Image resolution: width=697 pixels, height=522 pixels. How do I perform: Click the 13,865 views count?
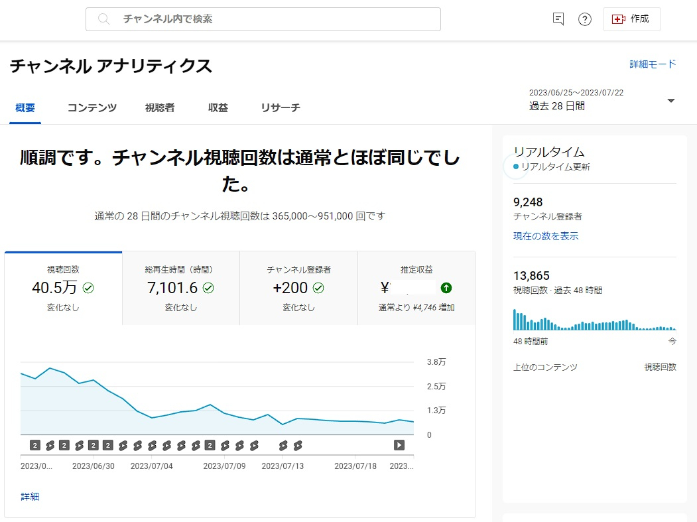tap(532, 276)
